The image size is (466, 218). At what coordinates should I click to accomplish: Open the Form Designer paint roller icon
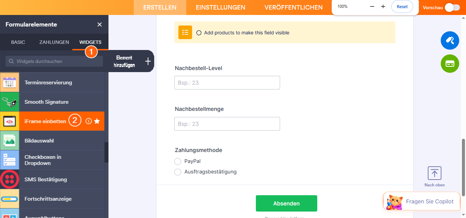(x=450, y=40)
